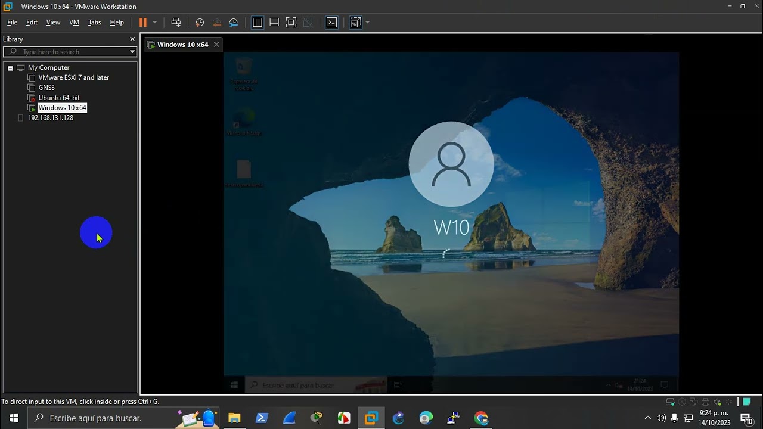Click the W10 user avatar in guest
Viewport: 763px width, 429px height.
pyautogui.click(x=451, y=164)
